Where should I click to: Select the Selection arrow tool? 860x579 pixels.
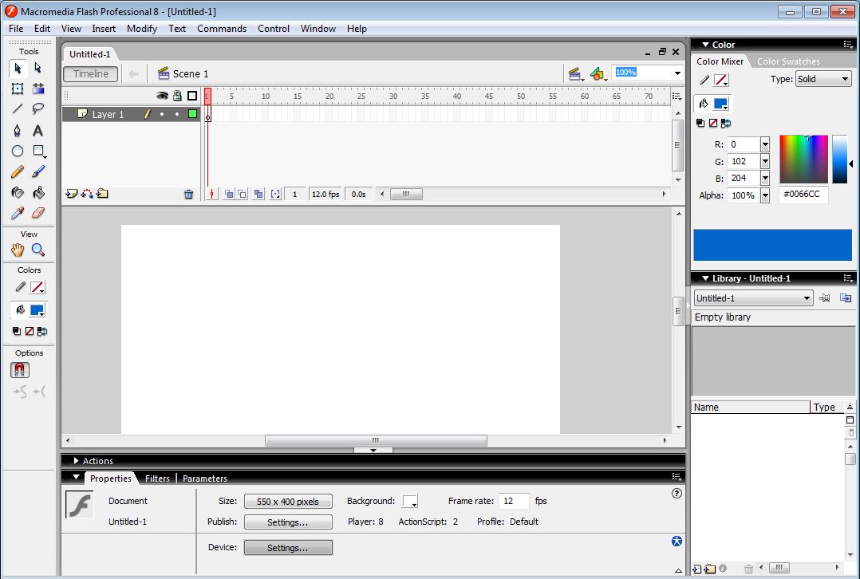click(18, 68)
